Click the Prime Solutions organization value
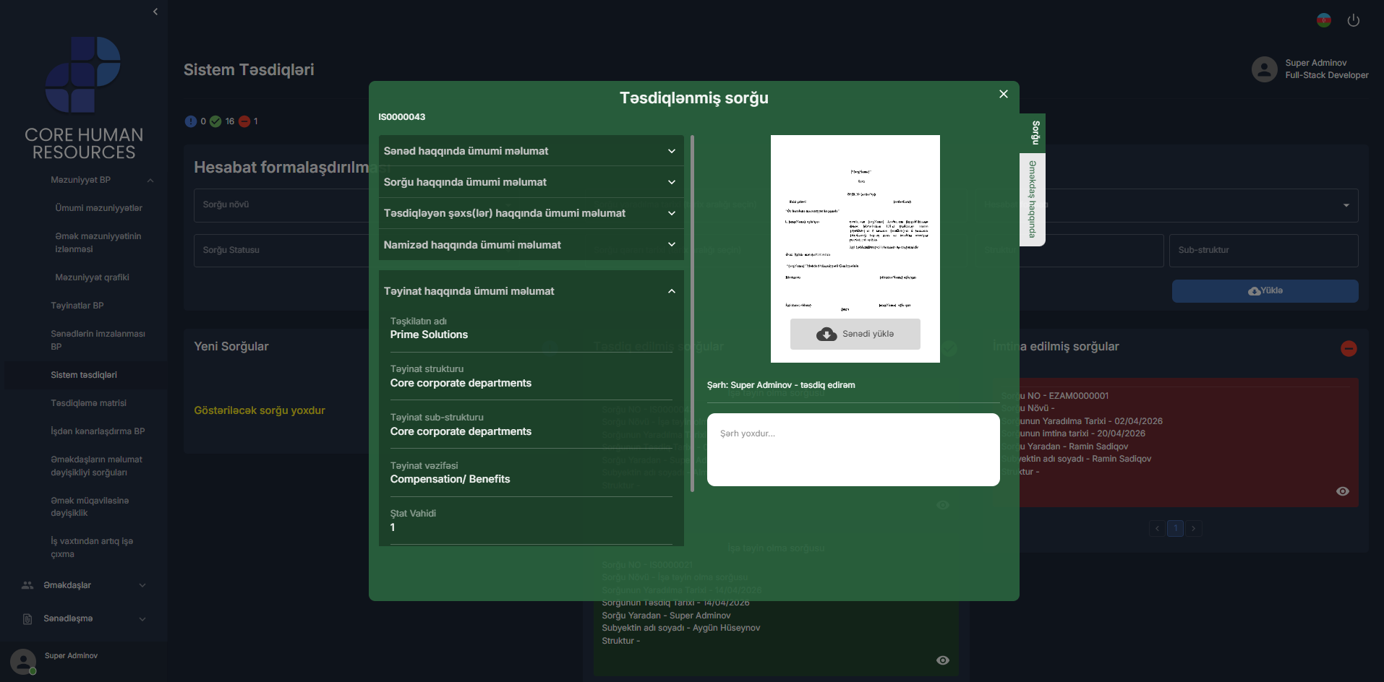This screenshot has width=1384, height=682. (x=429, y=334)
